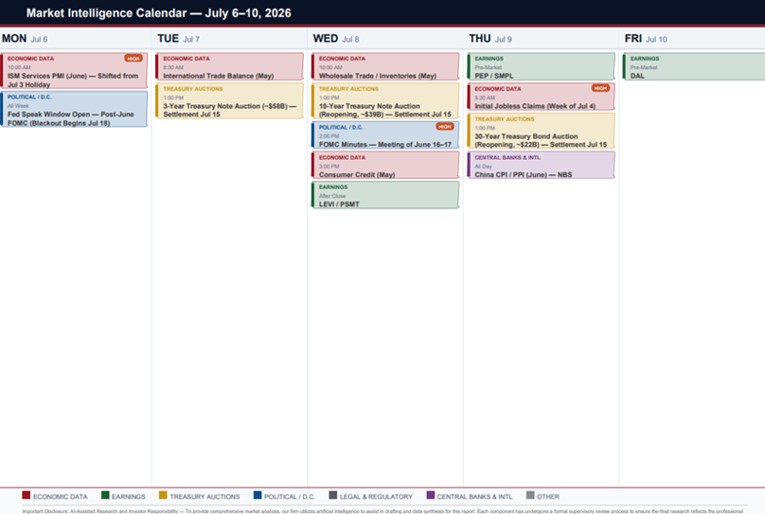Open the Fed Speak Window Open event
Image resolution: width=765 pixels, height=514 pixels.
pyautogui.click(x=74, y=109)
